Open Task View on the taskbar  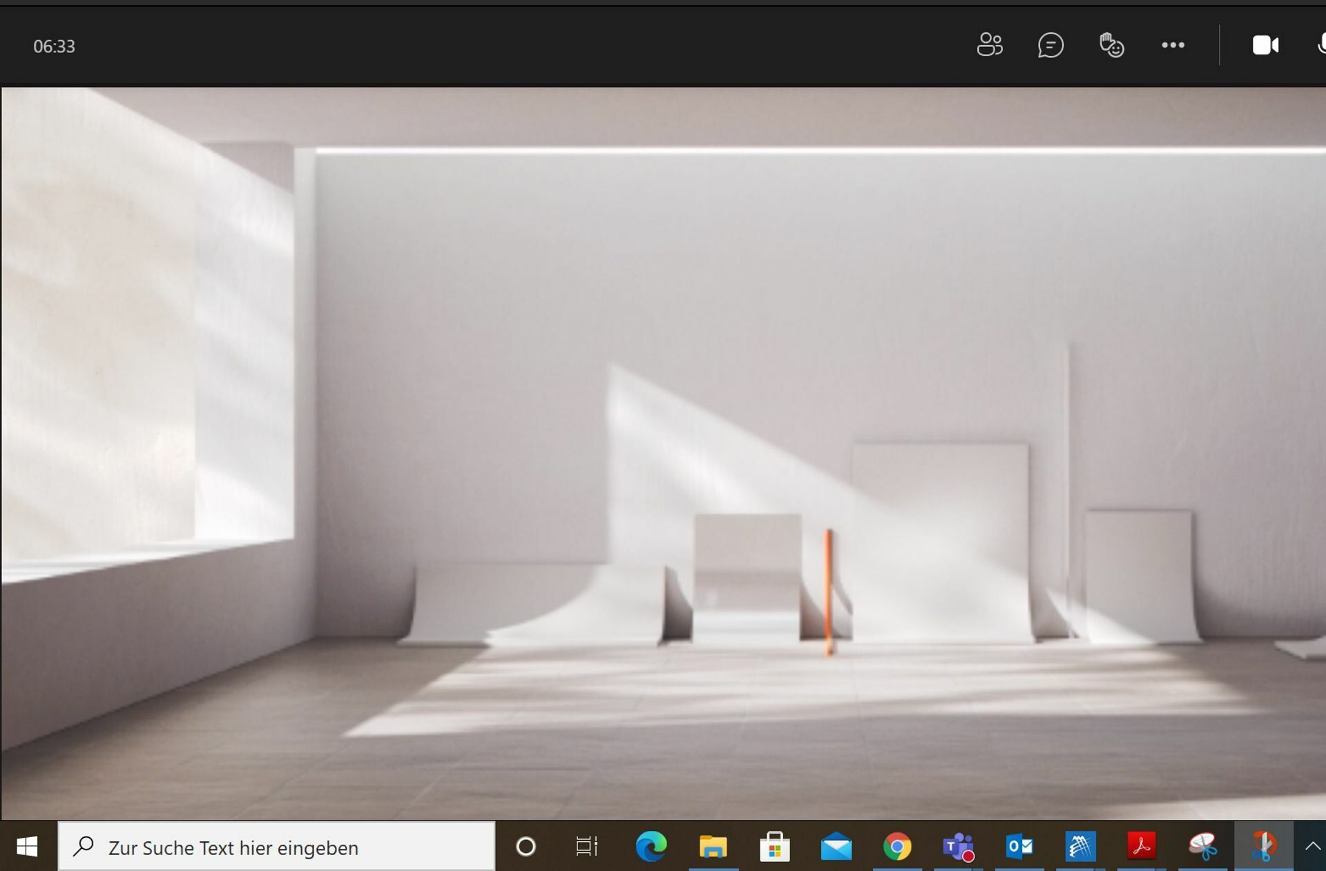coord(586,846)
